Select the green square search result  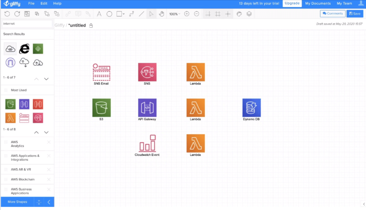[x=38, y=49]
